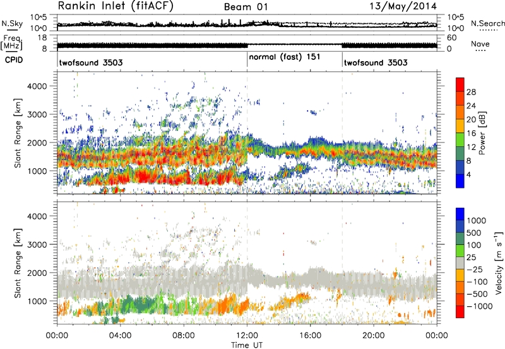Click the "16" tick on the power colorbar
Viewport: 505px width, 349px height.
click(x=471, y=133)
